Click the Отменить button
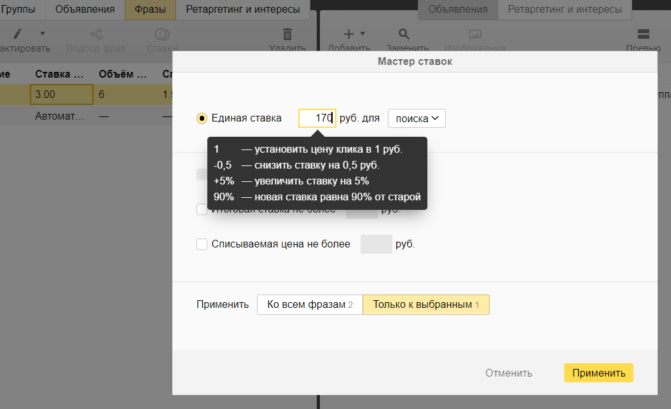This screenshot has width=671, height=409. pyautogui.click(x=509, y=373)
